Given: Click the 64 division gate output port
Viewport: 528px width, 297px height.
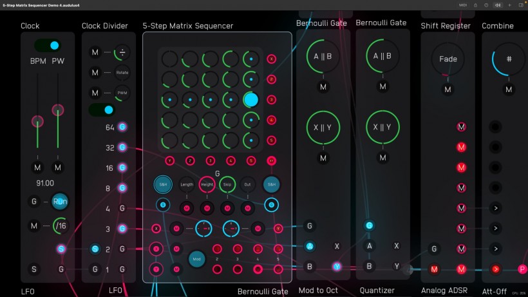Looking at the screenshot, I should (x=122, y=128).
